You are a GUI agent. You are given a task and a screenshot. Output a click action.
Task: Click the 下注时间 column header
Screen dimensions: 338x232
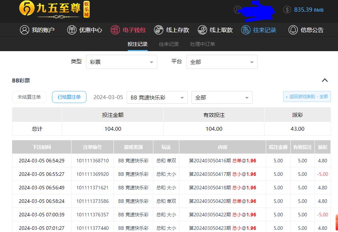[42, 147]
